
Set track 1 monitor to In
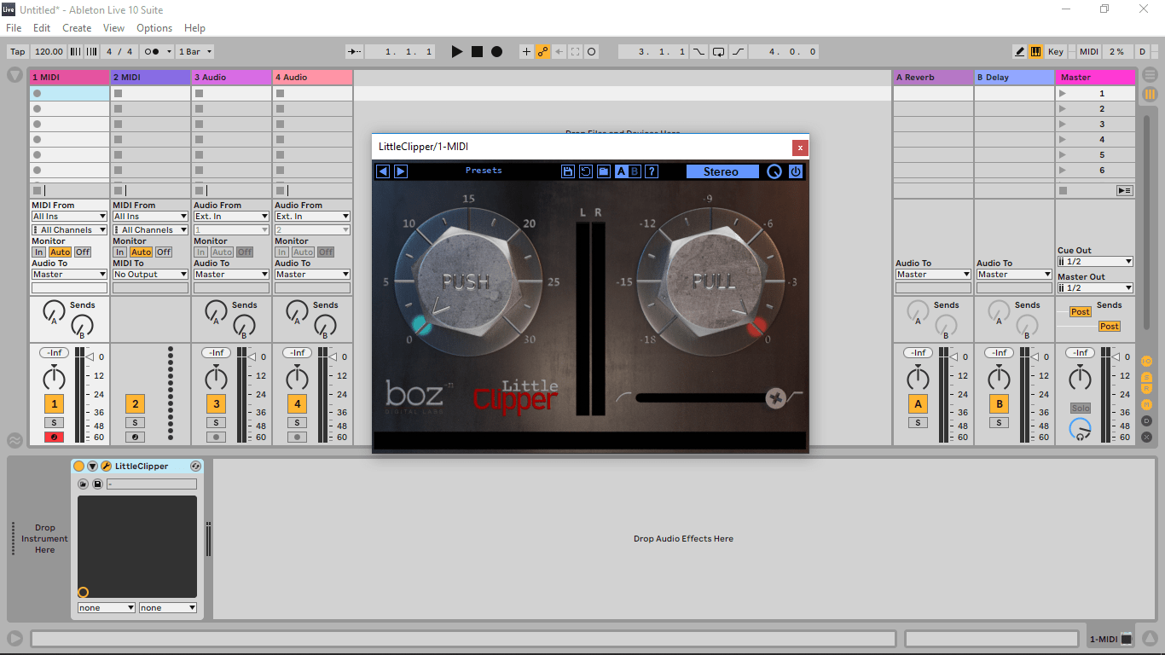[x=39, y=252]
